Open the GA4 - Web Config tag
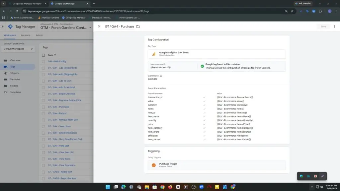The image size is (340, 191). [x=57, y=61]
